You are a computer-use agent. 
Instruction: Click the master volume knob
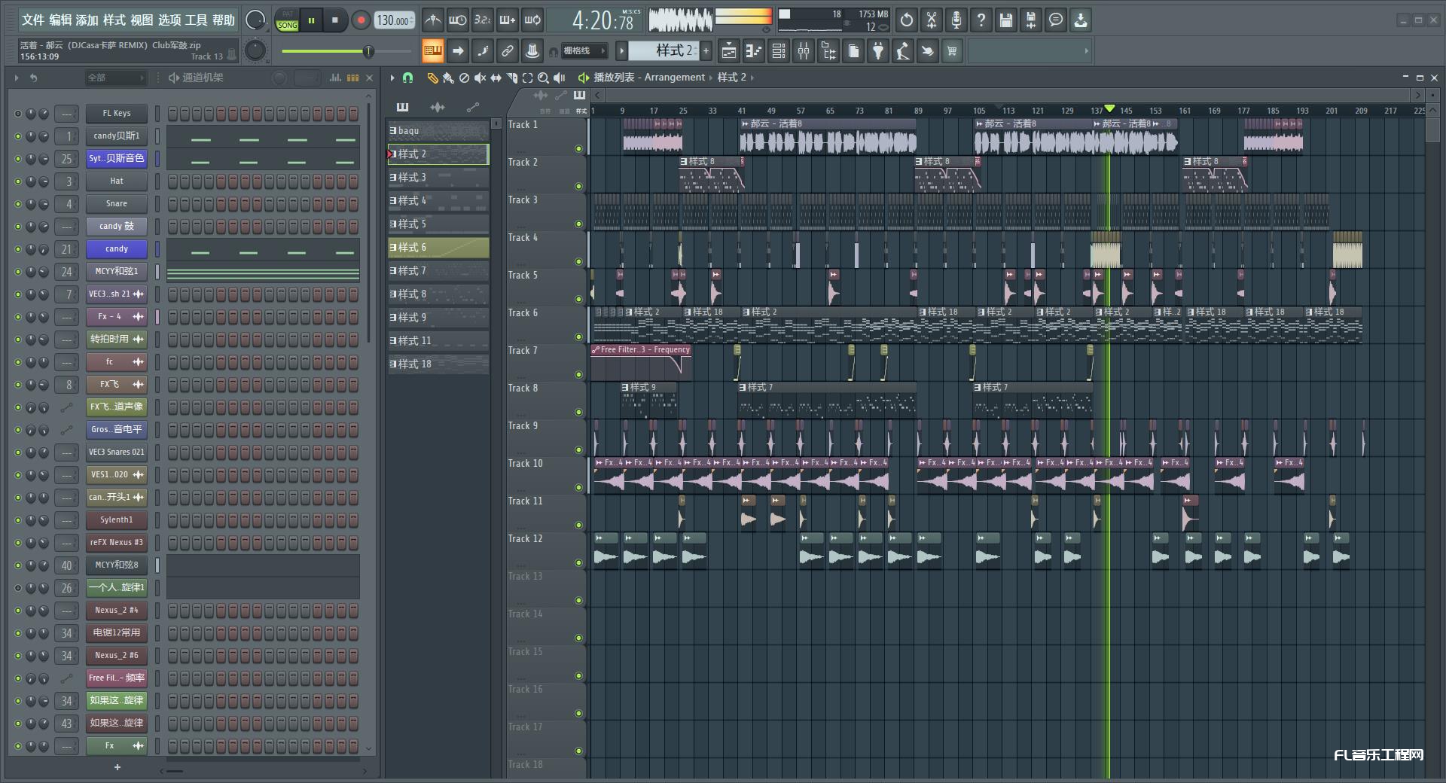(256, 20)
